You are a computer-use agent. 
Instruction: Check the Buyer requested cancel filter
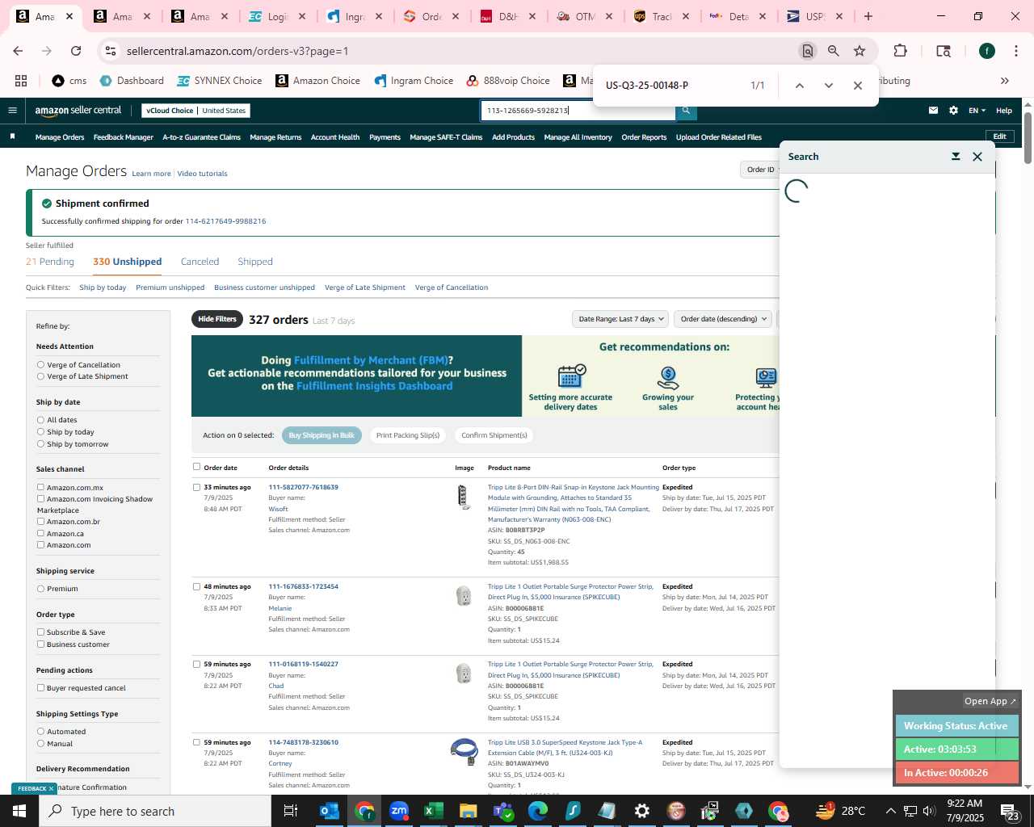pyautogui.click(x=40, y=688)
